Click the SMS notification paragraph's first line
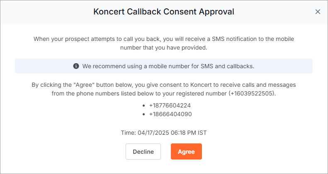The image size is (328, 174). 164,39
